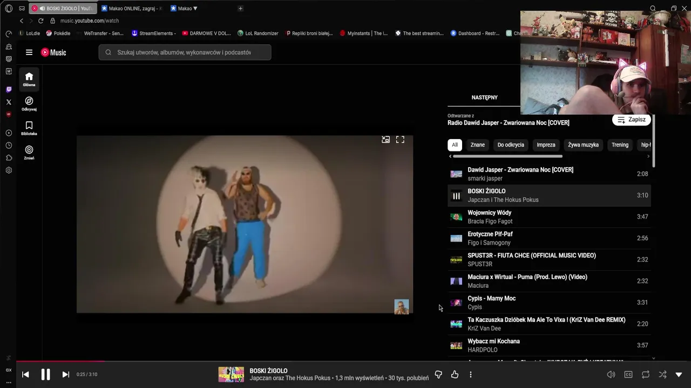Select the Do odkrycia filter chip
The image size is (691, 388).
pos(511,145)
